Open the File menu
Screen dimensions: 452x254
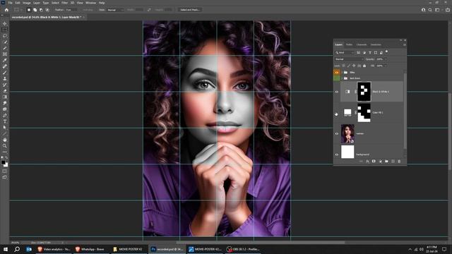click(x=10, y=3)
